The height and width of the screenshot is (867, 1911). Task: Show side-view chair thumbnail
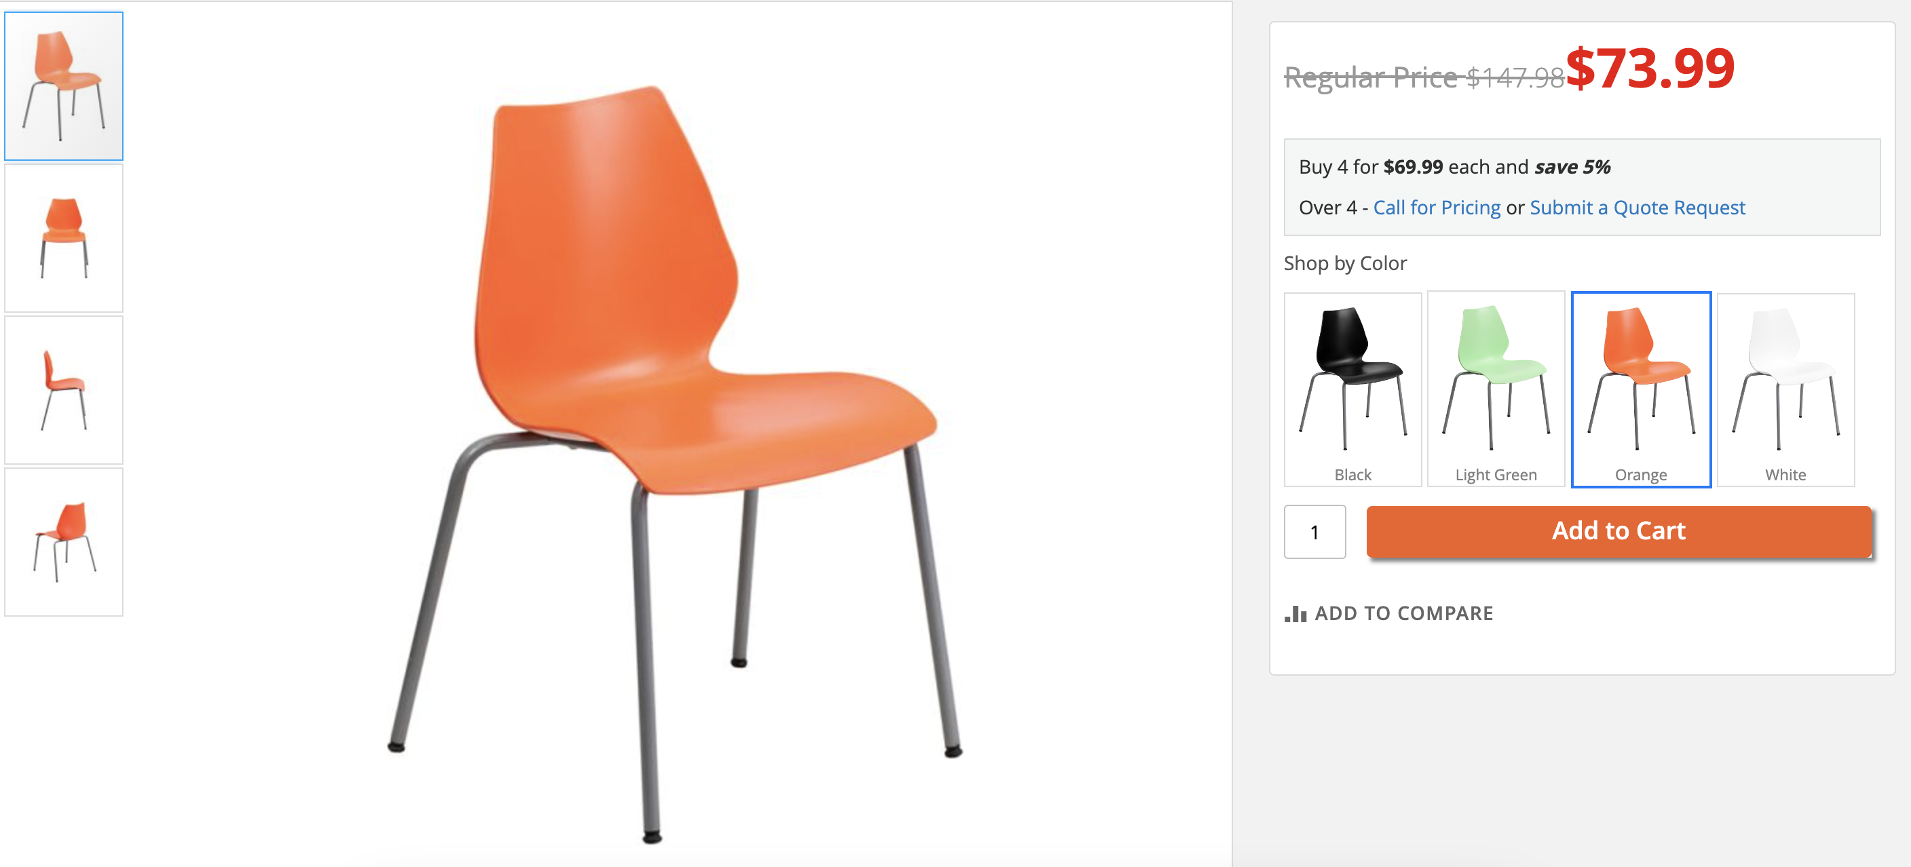coord(64,390)
